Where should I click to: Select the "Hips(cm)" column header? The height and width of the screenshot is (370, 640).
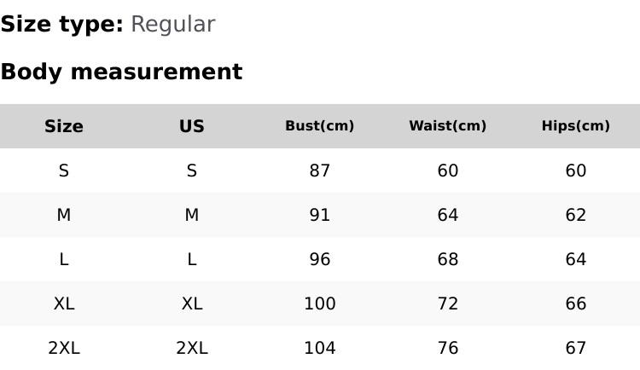[576, 126]
